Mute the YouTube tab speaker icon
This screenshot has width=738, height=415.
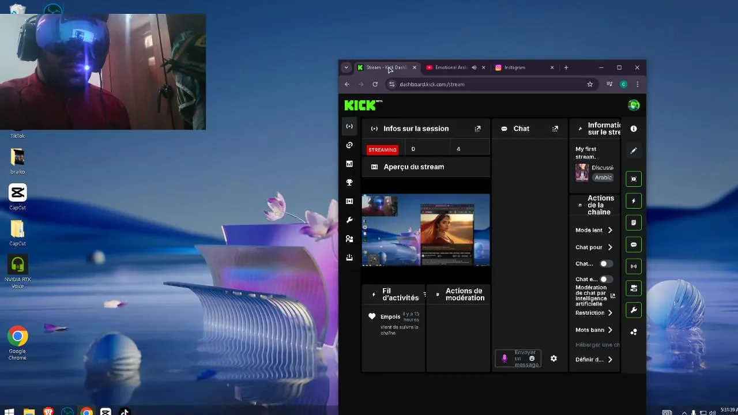pos(474,67)
